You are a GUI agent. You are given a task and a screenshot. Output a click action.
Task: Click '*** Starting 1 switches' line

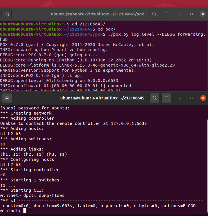click(30, 180)
